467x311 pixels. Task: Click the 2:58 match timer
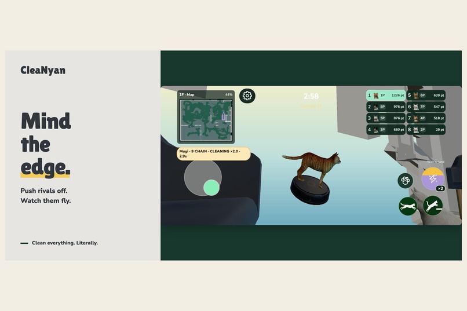pos(311,96)
